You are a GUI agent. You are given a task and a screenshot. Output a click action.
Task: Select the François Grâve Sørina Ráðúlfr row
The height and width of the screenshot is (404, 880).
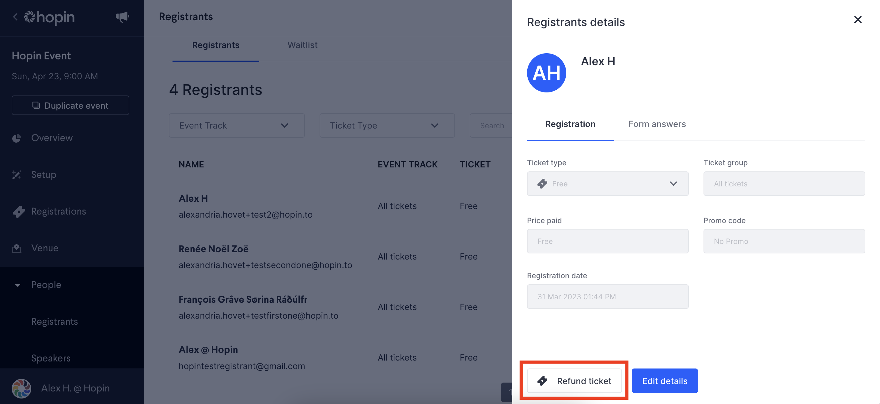tap(341, 307)
